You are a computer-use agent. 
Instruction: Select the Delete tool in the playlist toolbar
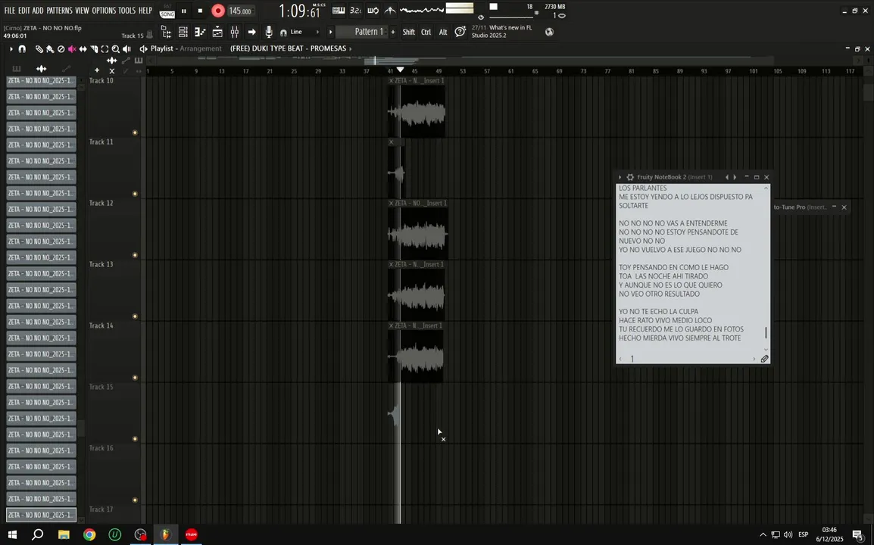pos(61,49)
